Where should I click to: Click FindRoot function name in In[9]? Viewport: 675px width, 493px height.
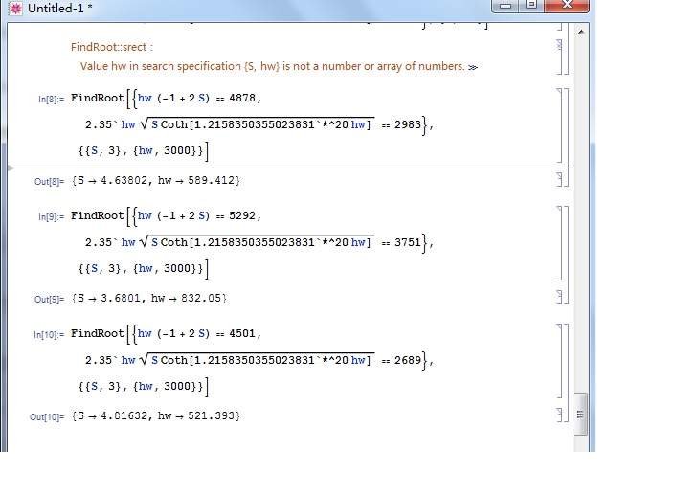[x=98, y=215]
